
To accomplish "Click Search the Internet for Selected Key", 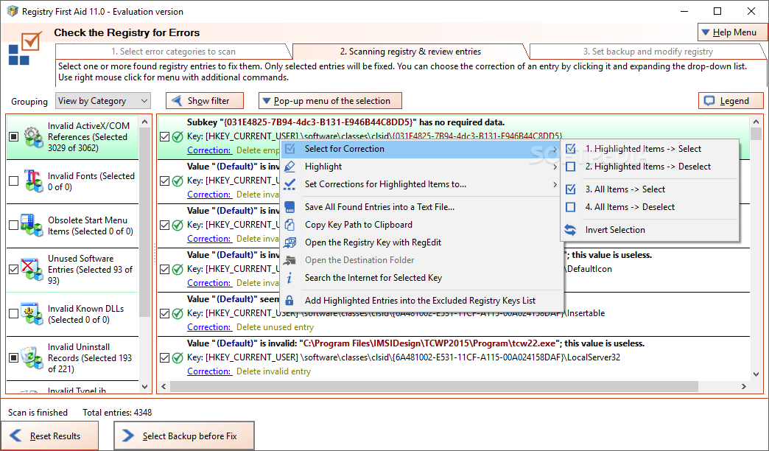I will pos(422,278).
